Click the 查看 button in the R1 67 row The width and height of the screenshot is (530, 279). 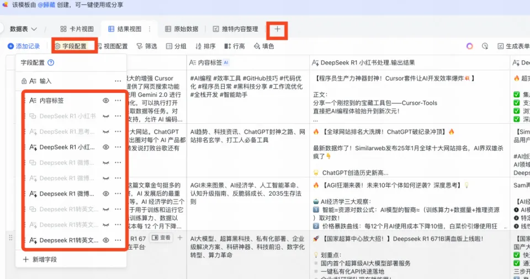pyautogui.click(x=161, y=238)
